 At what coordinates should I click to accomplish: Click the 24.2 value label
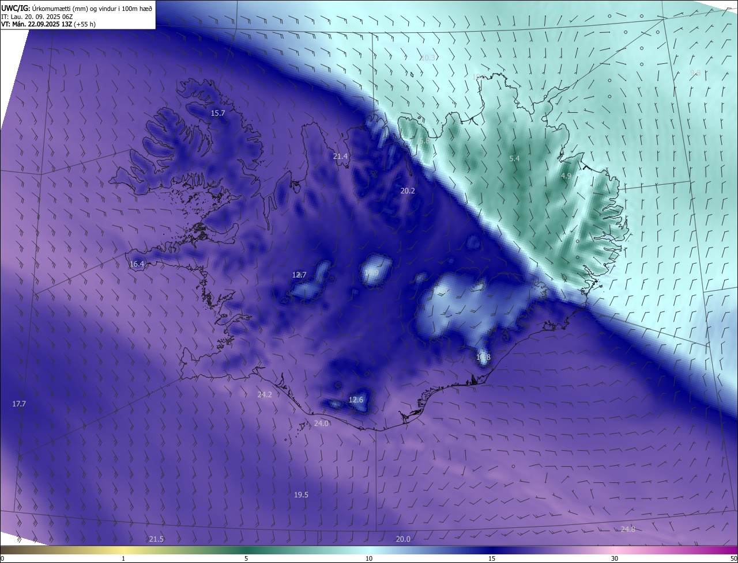click(265, 395)
